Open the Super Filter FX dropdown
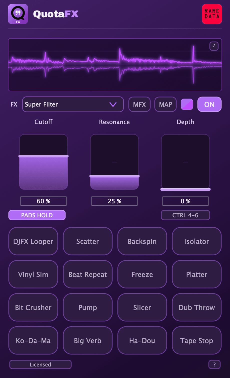This screenshot has width=230, height=378. pos(73,104)
